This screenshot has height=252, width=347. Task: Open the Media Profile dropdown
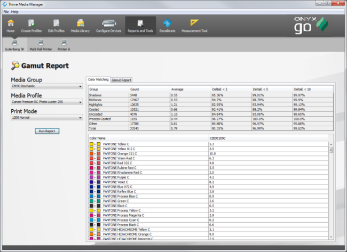(47, 102)
